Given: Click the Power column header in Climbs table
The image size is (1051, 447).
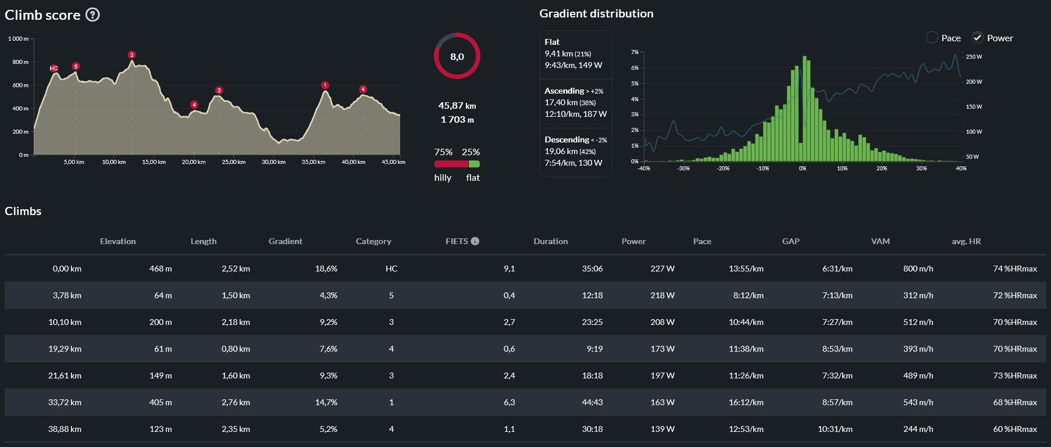Looking at the screenshot, I should pos(634,241).
